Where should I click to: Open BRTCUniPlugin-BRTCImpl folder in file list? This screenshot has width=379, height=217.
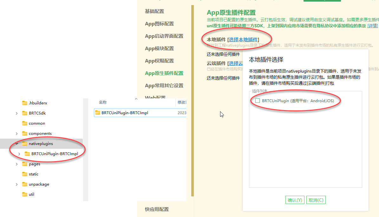click(125, 113)
